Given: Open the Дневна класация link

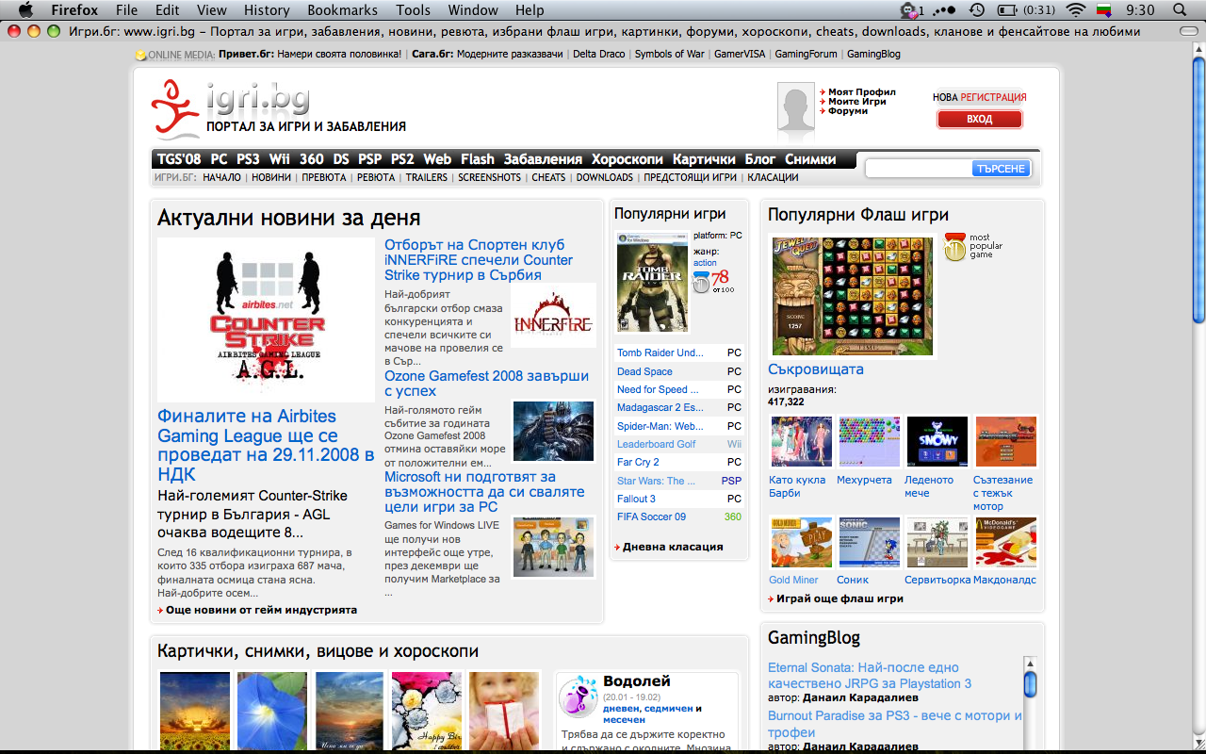Looking at the screenshot, I should (x=673, y=547).
